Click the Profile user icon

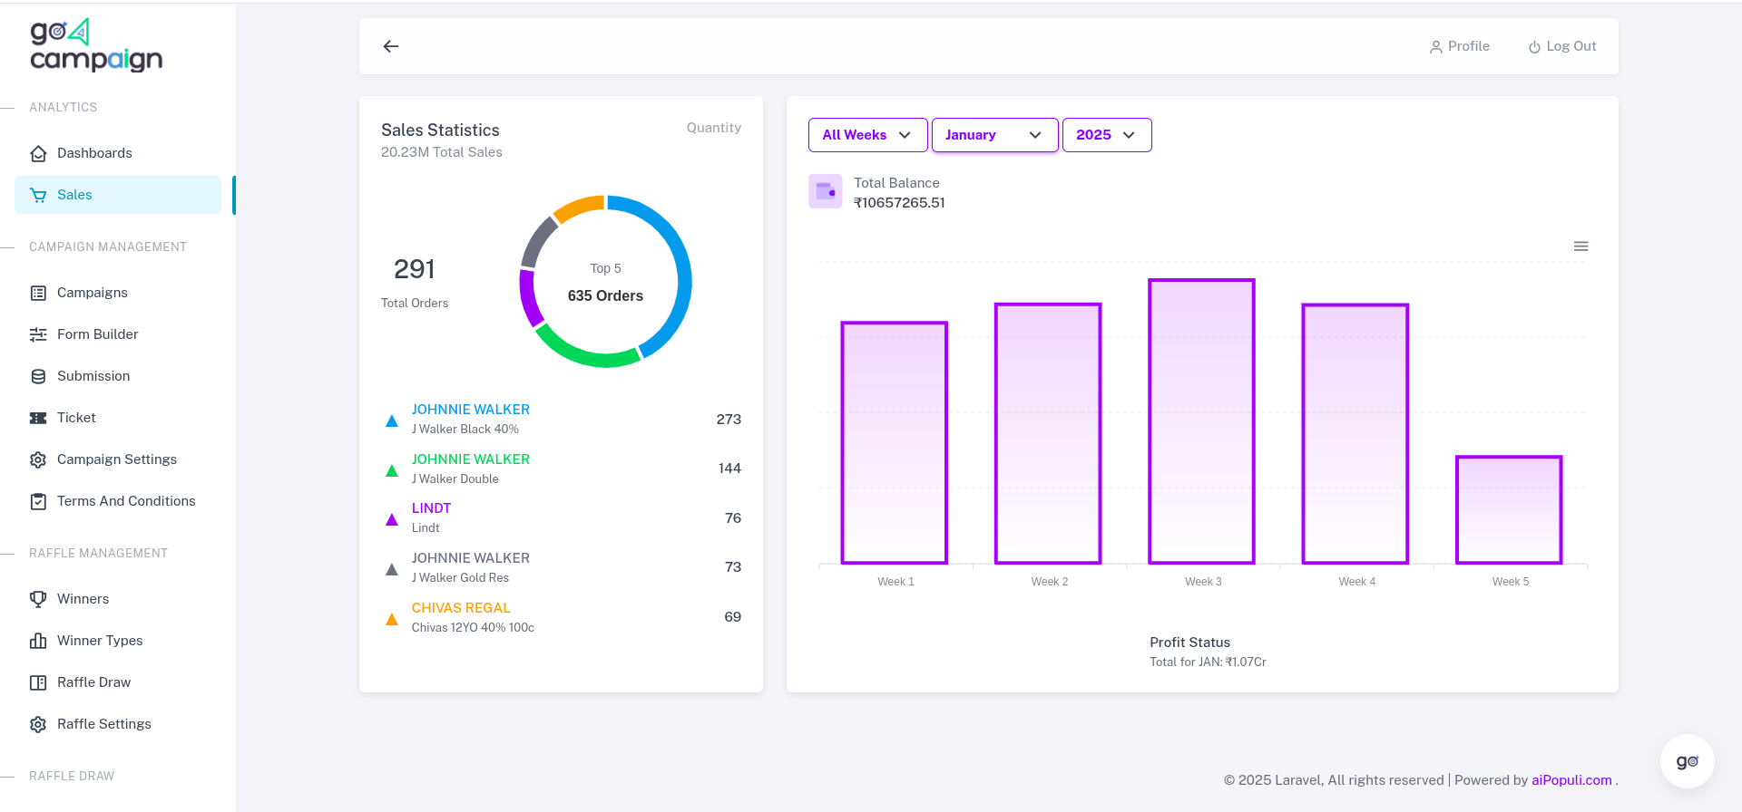(x=1436, y=47)
